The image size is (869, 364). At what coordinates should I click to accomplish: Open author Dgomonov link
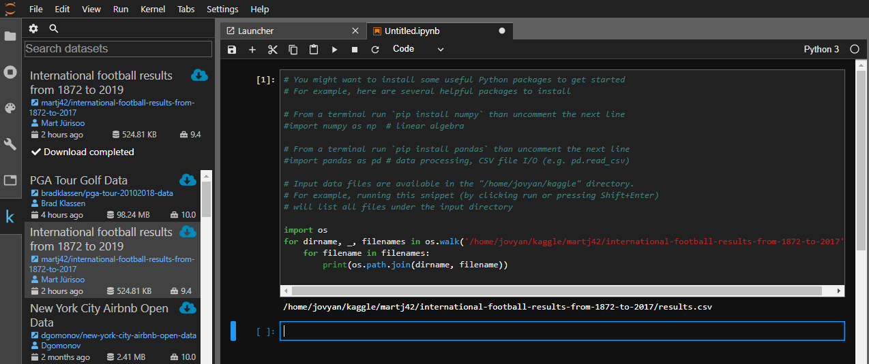point(61,346)
